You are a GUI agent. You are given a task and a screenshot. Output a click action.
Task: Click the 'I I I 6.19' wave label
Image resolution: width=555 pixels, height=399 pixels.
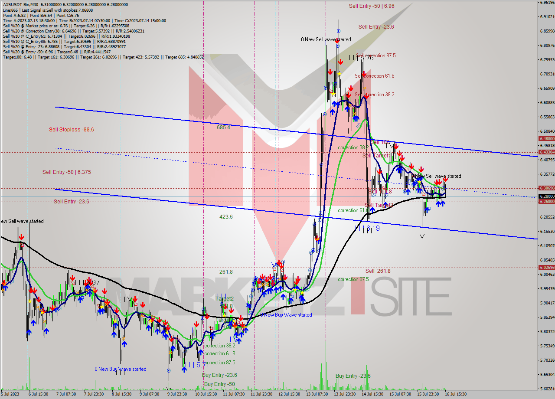tap(367, 228)
